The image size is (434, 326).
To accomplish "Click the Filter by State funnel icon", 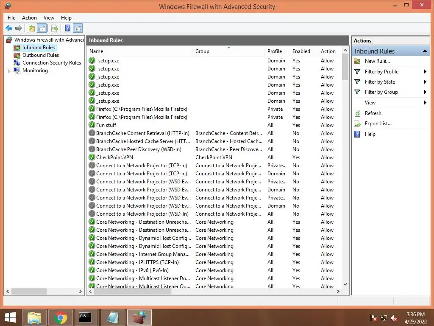I will click(x=357, y=82).
